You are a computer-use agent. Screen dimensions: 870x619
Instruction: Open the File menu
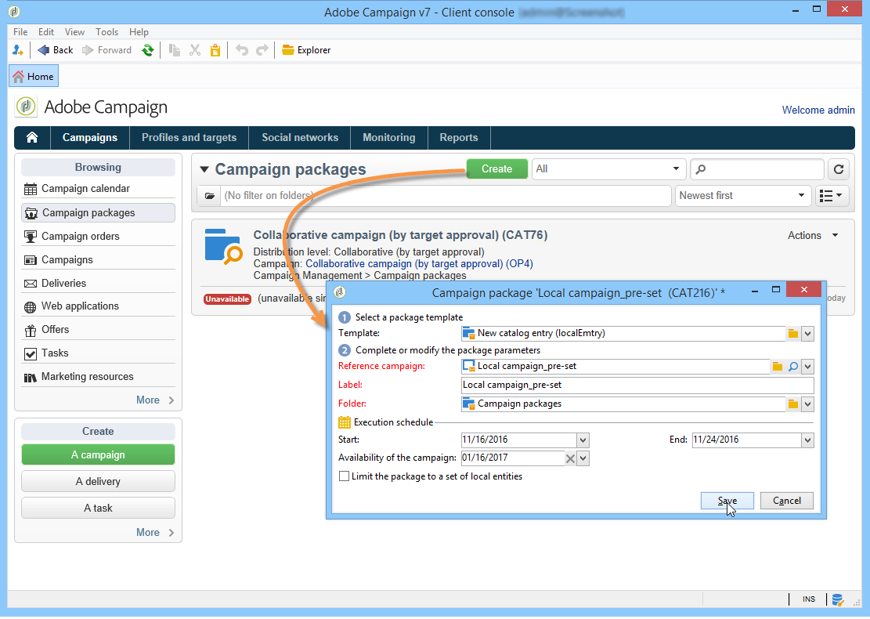20,32
